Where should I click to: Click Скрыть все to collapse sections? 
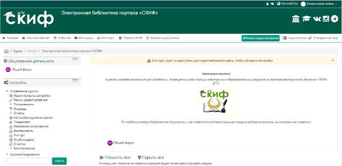[x=150, y=157]
